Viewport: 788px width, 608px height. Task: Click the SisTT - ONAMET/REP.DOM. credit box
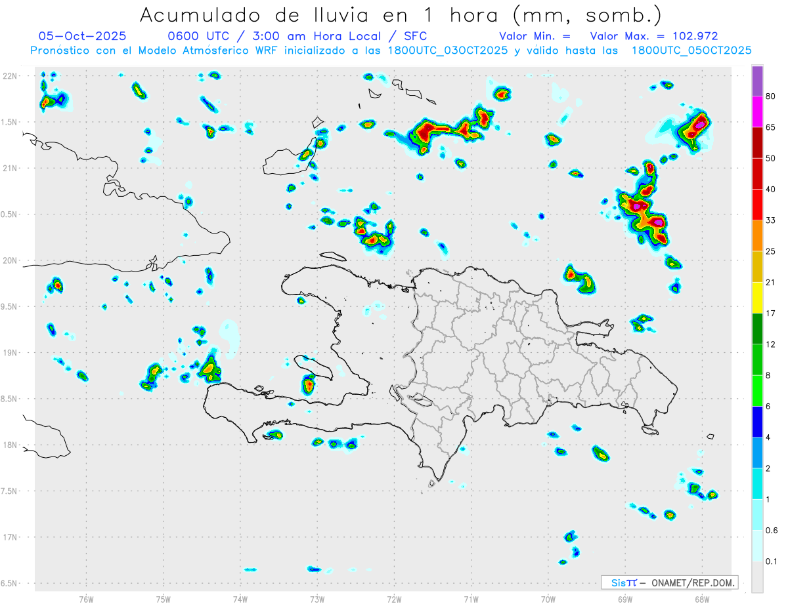[669, 582]
